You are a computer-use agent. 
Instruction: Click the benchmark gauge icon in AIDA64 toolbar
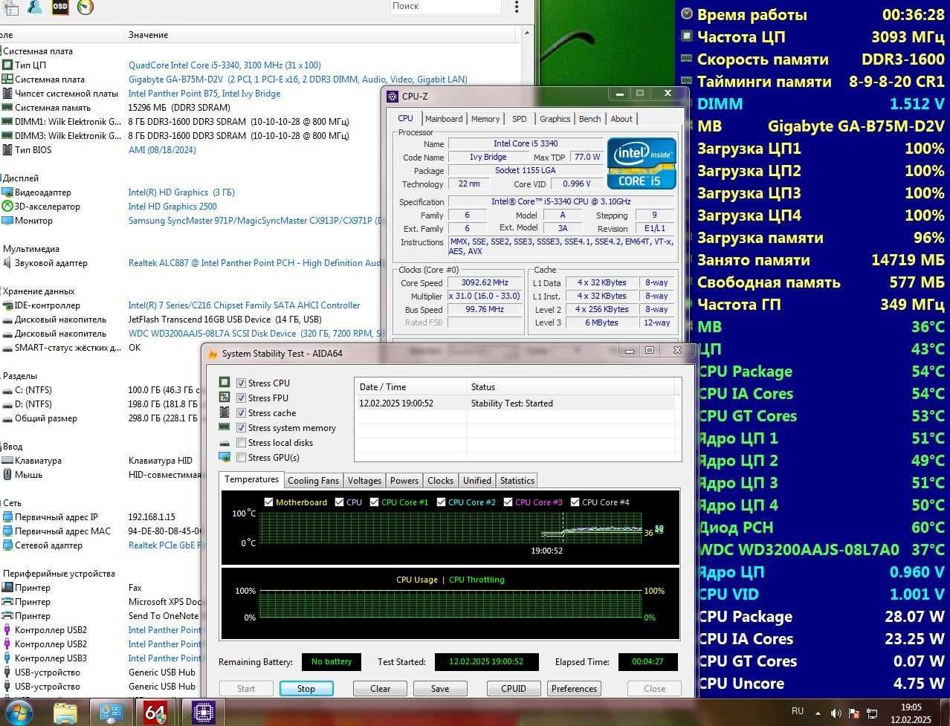[85, 7]
